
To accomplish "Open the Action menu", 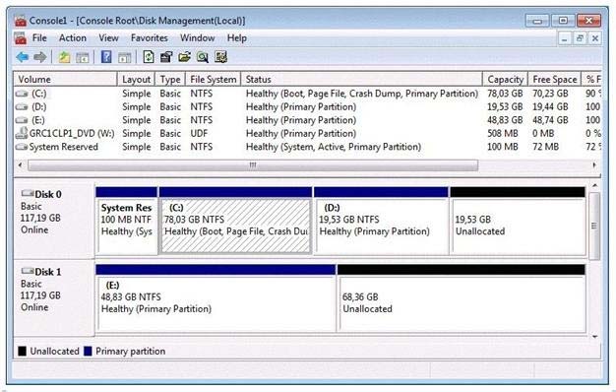I will point(73,38).
